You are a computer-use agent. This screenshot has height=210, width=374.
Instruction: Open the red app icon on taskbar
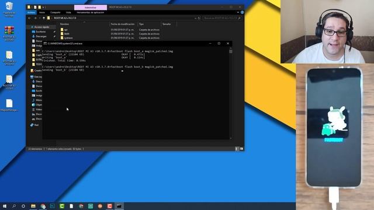tap(109, 206)
